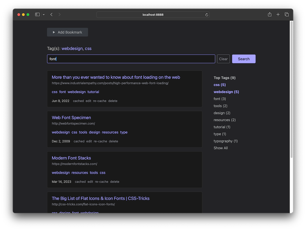The height and width of the screenshot is (230, 306).
Task: Show tab overview icon
Action: (x=287, y=15)
